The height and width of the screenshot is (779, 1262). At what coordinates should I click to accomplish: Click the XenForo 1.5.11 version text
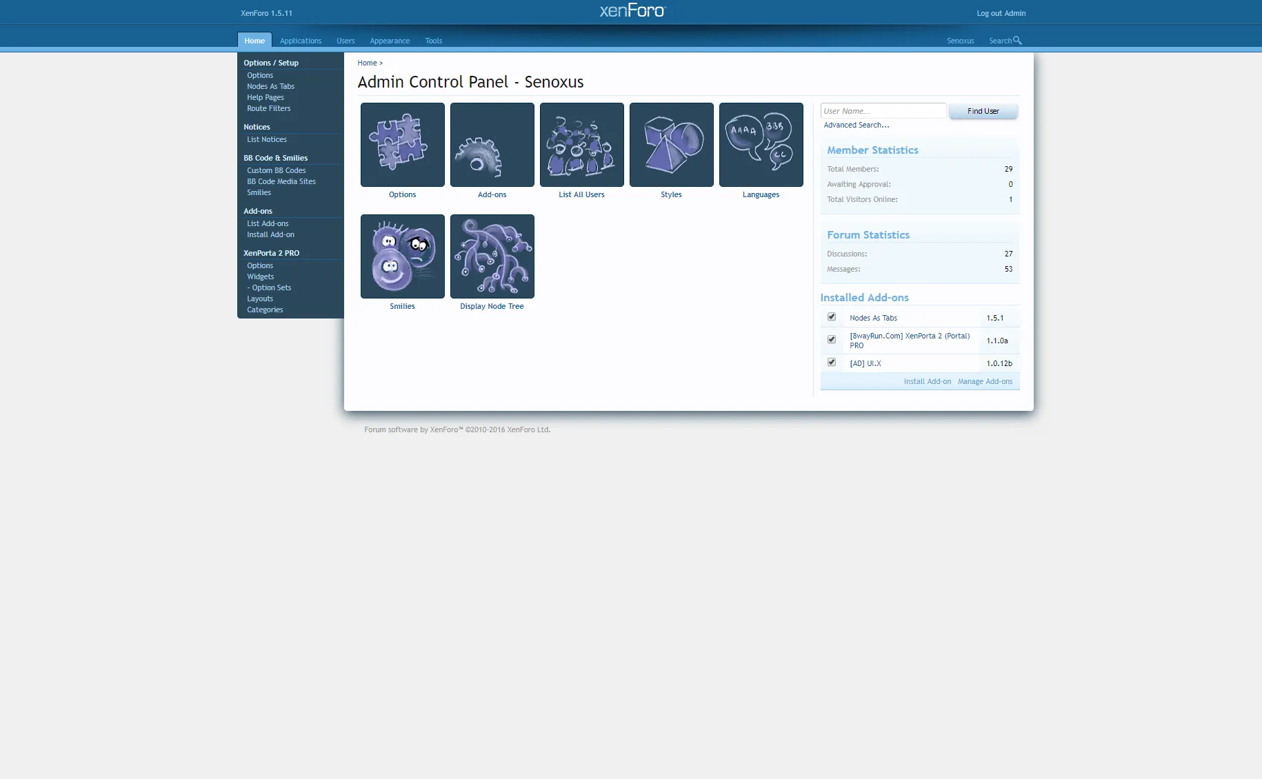point(267,13)
